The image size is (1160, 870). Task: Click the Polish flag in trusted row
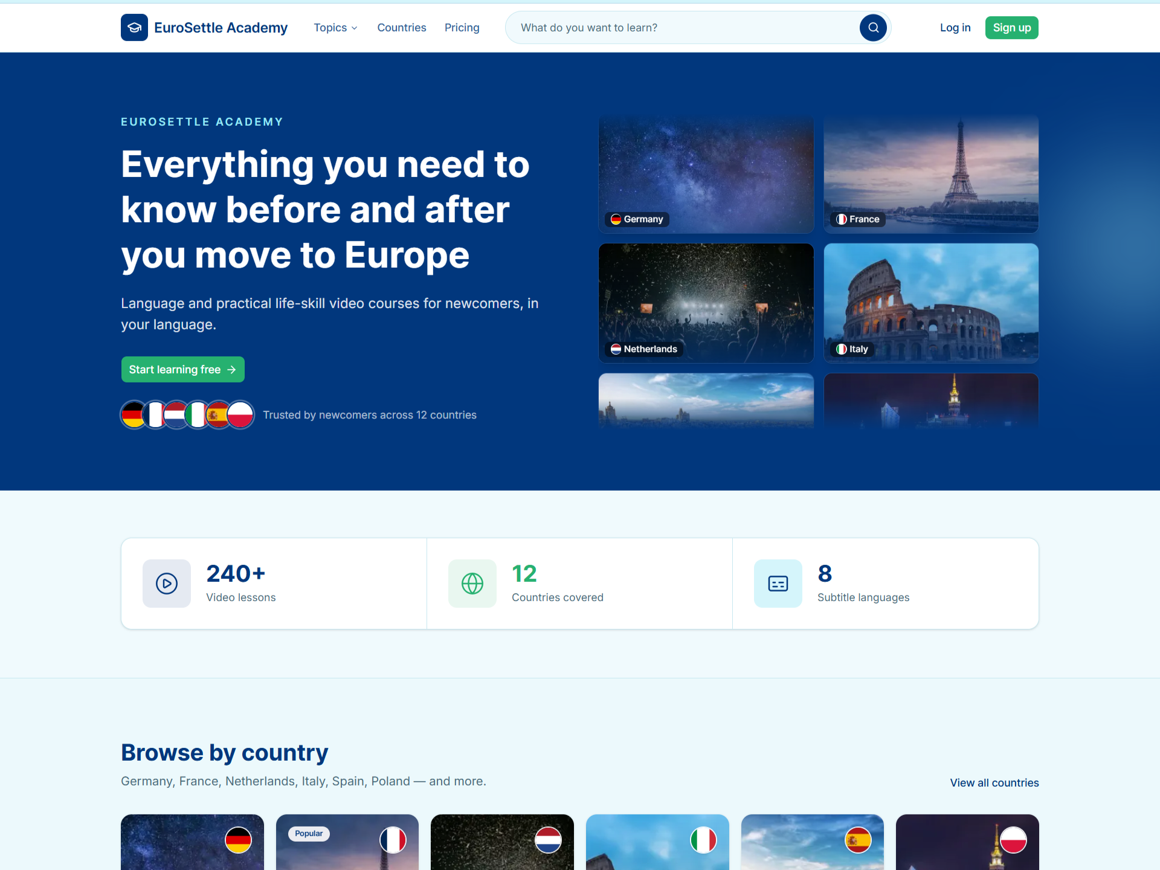click(x=240, y=414)
